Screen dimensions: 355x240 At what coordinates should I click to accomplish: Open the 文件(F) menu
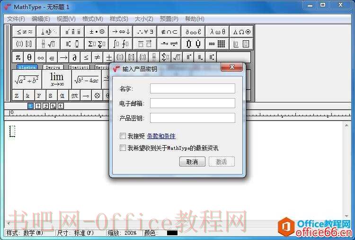coord(16,18)
